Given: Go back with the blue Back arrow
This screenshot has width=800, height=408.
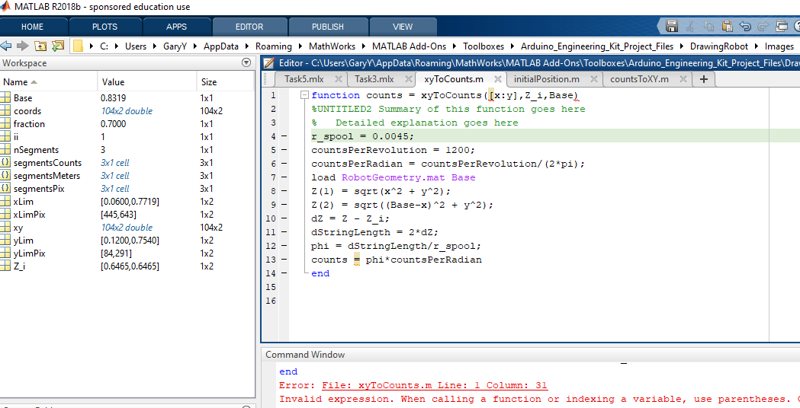Looking at the screenshot, I should (7, 46).
